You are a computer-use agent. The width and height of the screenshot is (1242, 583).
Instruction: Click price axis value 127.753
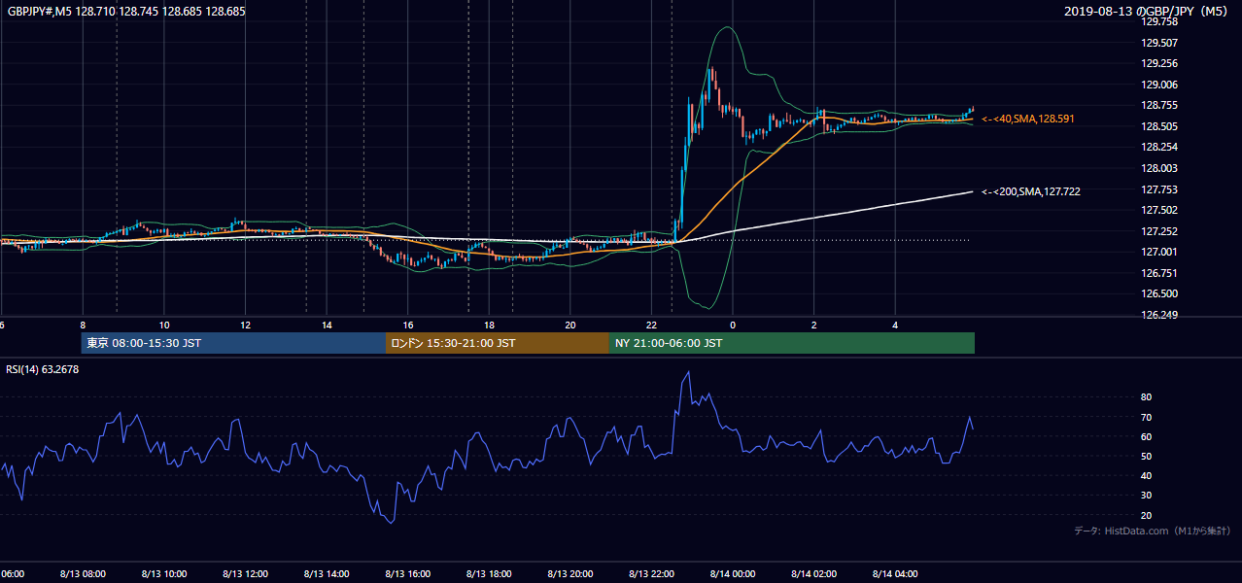1160,189
